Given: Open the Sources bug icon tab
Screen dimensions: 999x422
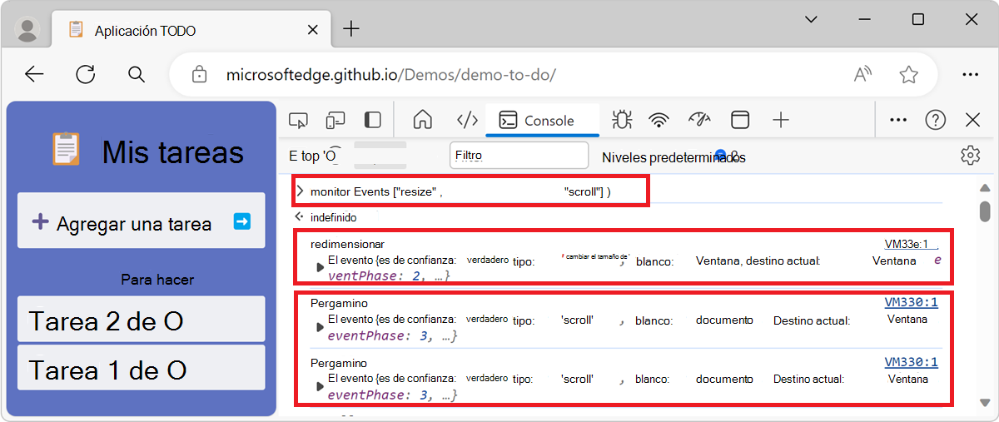Looking at the screenshot, I should [x=621, y=121].
